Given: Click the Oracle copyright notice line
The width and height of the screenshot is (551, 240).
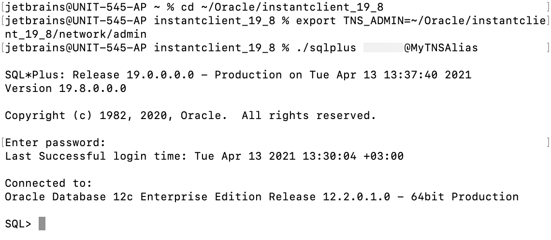Looking at the screenshot, I should pos(190,116).
